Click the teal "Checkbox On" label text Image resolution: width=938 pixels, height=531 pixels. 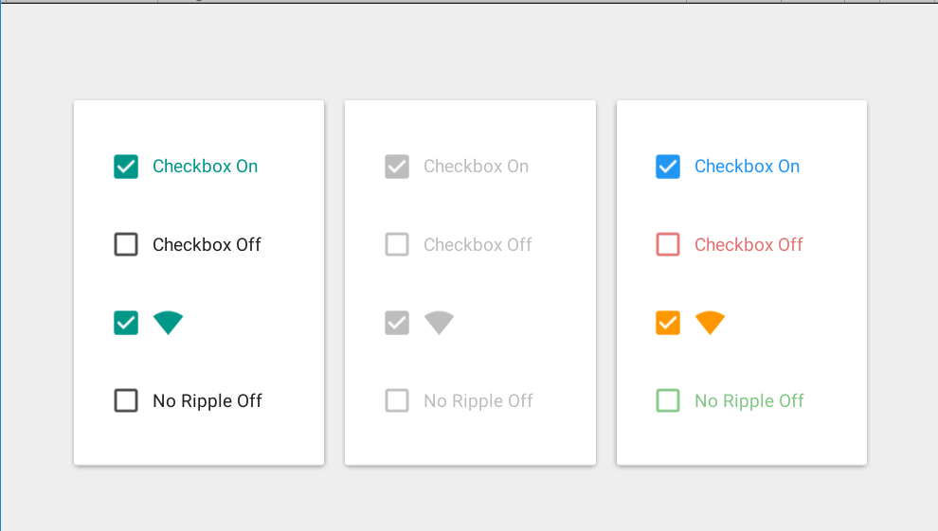pyautogui.click(x=205, y=167)
